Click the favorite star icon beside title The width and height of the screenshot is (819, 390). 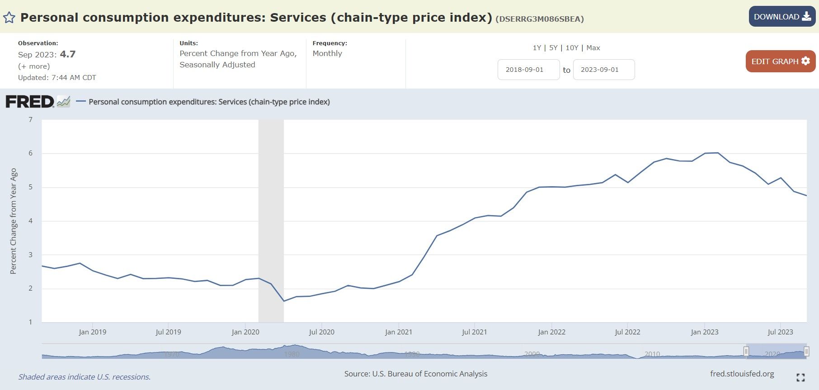9,18
